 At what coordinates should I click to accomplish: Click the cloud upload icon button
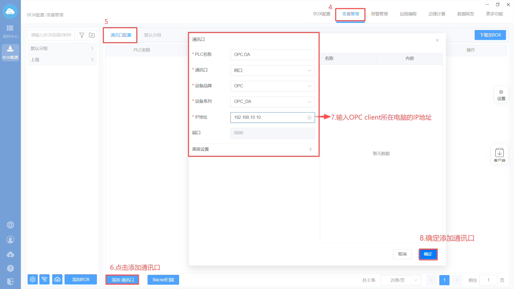pos(57,279)
